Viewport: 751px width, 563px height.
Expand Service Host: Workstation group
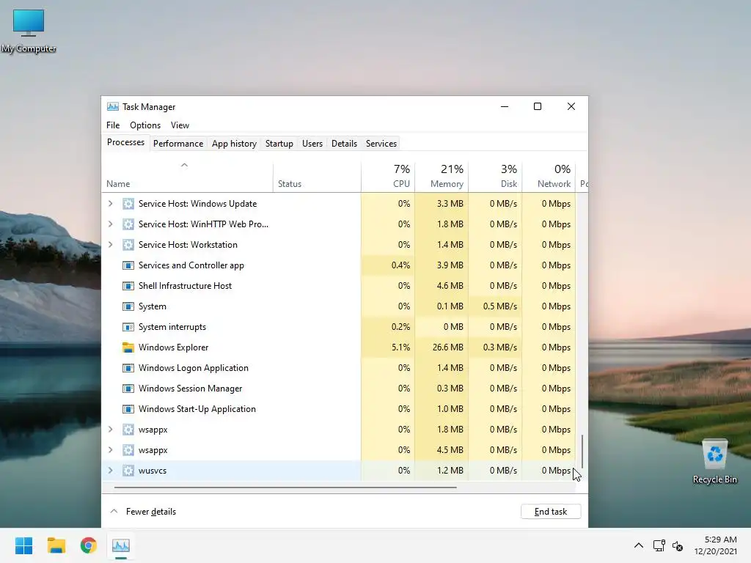click(x=111, y=245)
